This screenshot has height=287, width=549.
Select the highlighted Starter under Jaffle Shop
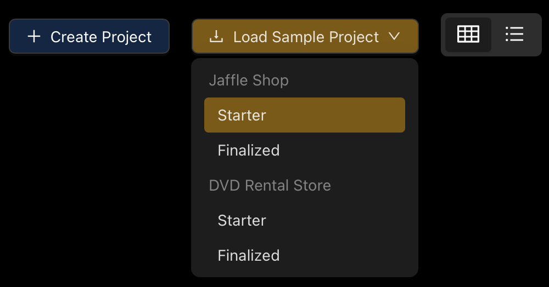tap(305, 115)
